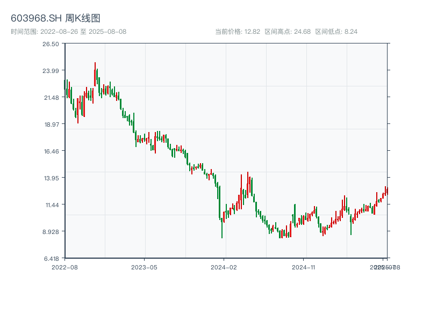The height and width of the screenshot is (322, 430).
Task: Click the 时间范围 date range text
Action: click(x=68, y=32)
